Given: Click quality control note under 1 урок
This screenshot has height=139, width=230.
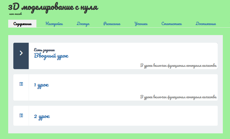Looking at the screenshot, I should 178,97.
